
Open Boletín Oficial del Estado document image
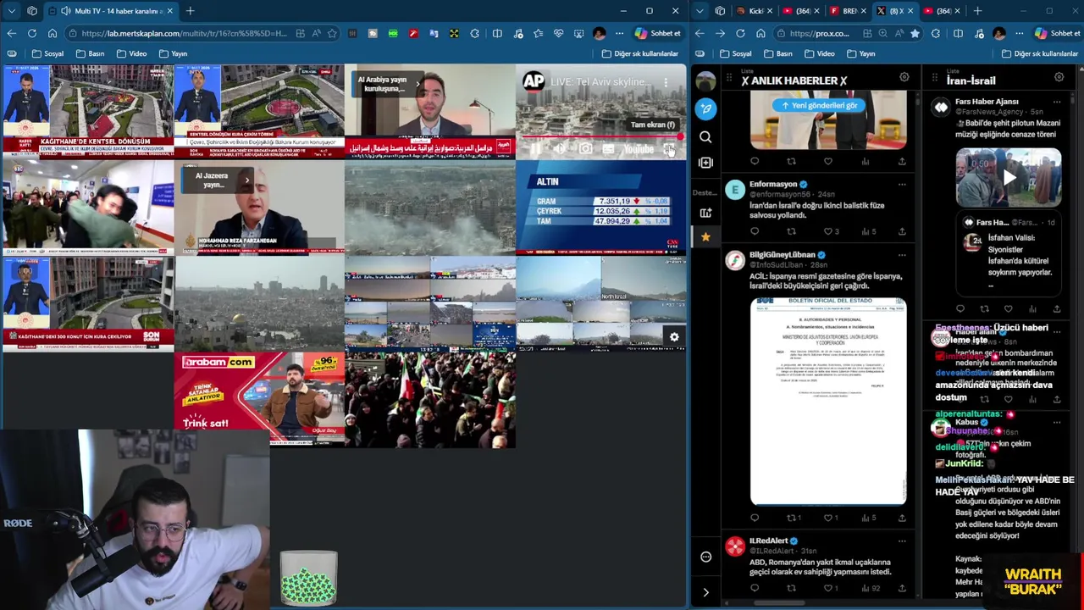828,402
